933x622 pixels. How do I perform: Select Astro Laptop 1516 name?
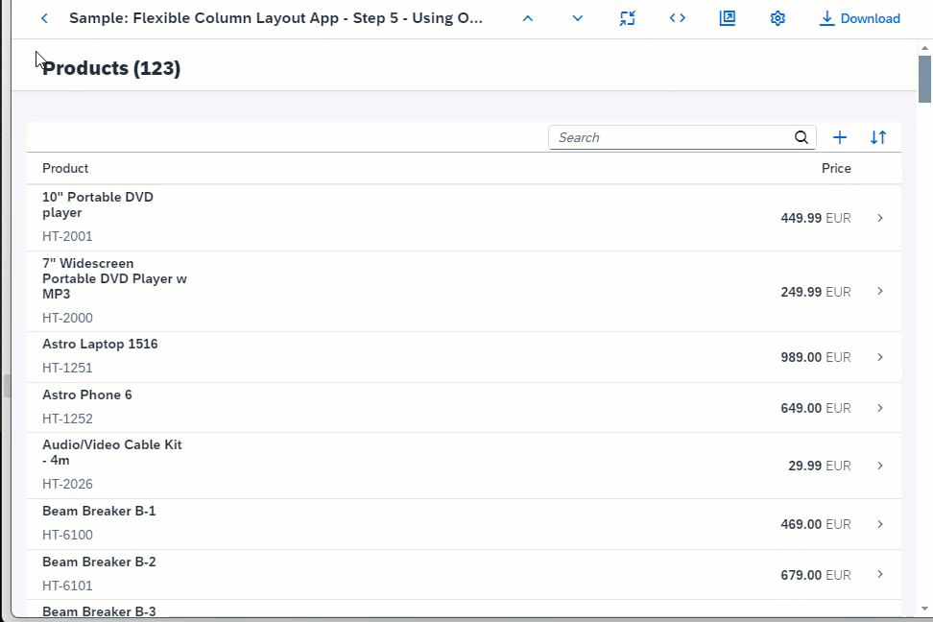point(100,344)
